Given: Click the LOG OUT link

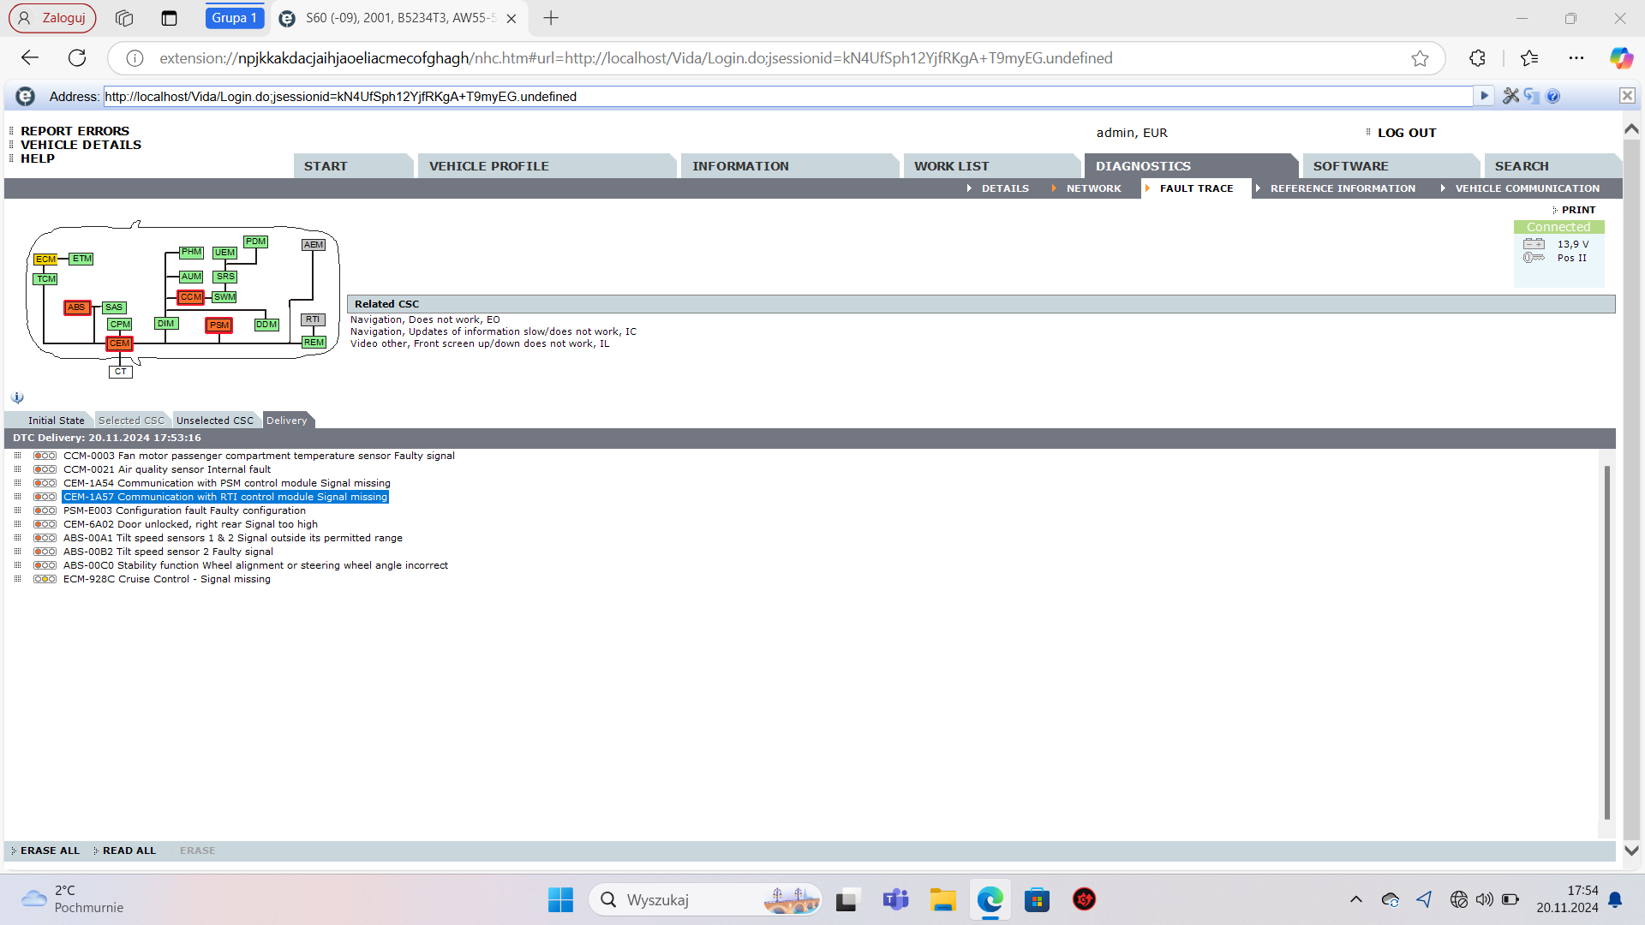Looking at the screenshot, I should pyautogui.click(x=1406, y=133).
